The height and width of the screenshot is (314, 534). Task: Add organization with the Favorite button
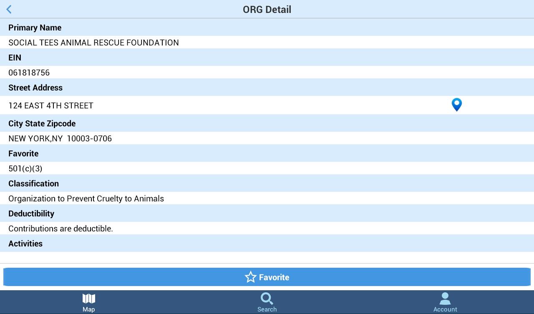point(267,277)
